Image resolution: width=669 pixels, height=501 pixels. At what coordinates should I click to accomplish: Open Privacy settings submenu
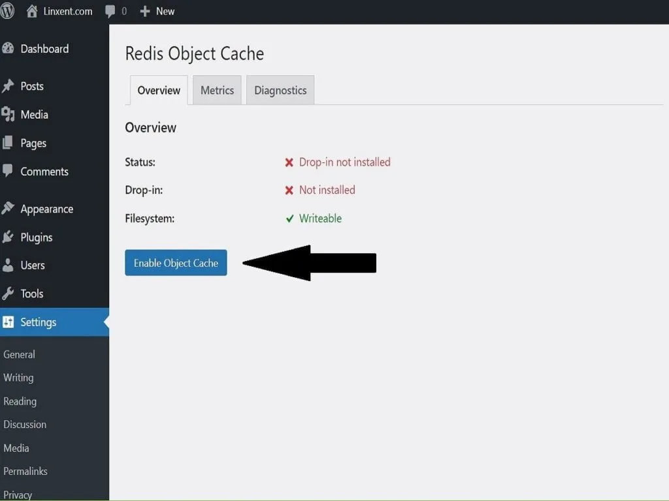[18, 494]
